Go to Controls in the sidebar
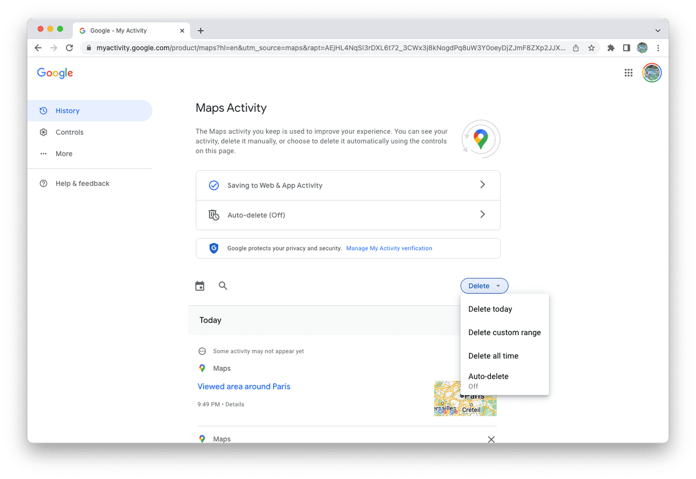696x479 pixels. click(70, 132)
